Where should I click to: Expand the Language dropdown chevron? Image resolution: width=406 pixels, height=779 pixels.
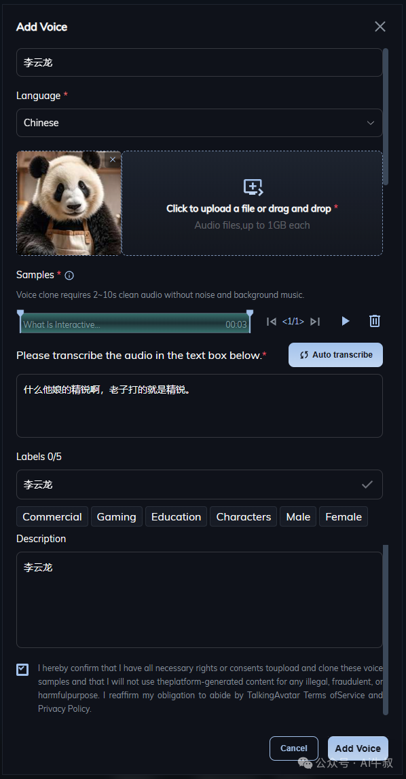(371, 123)
